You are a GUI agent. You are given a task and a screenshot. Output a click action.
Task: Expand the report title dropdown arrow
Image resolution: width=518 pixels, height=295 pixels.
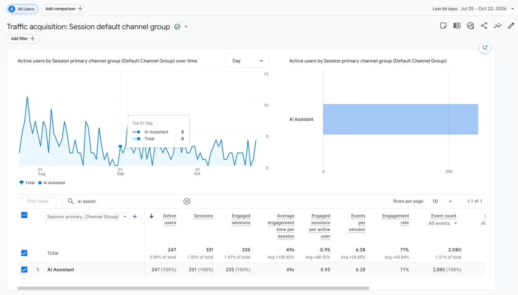pyautogui.click(x=186, y=27)
